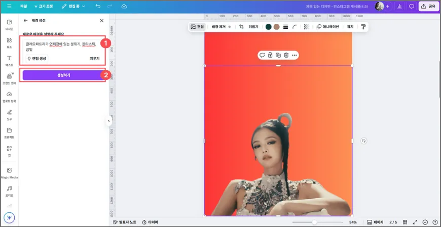
Task: Go back from 배경 생성 panel
Action: (x=25, y=20)
